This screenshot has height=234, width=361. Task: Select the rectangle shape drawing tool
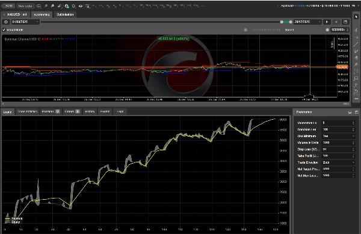[x=356, y=78]
